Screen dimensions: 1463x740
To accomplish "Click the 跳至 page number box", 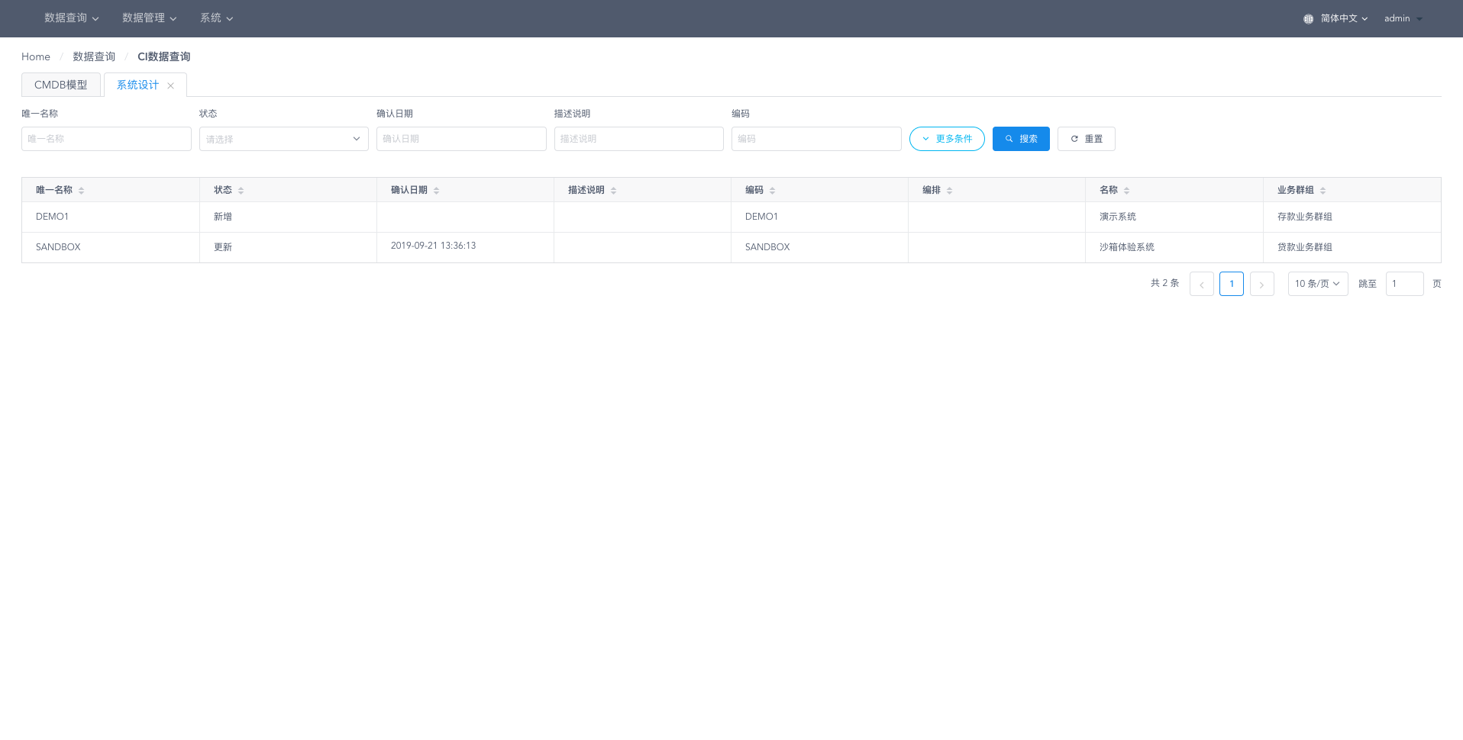I will point(1404,284).
